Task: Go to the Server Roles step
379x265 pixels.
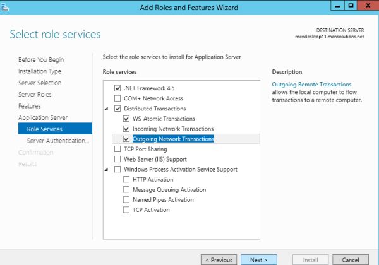Action: coord(35,95)
